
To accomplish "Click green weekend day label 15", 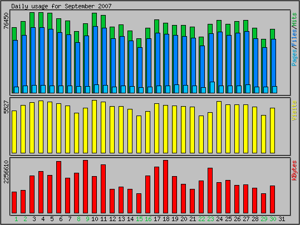I will pyautogui.click(x=139, y=219).
